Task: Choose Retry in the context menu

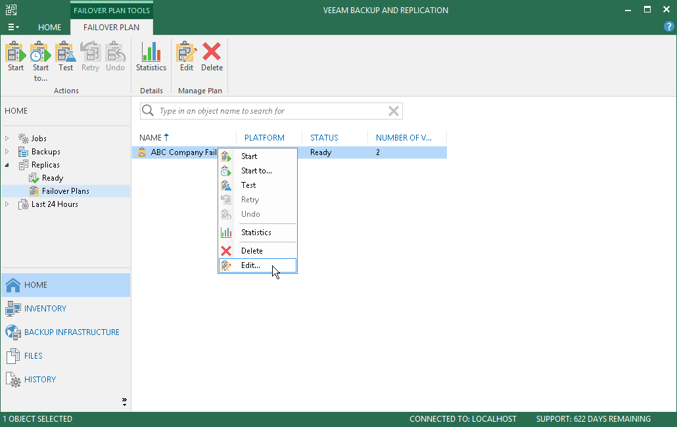Action: (258, 200)
